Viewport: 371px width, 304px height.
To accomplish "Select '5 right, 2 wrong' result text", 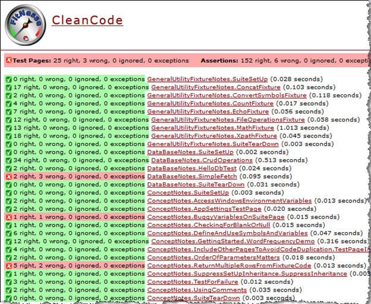I will click(x=39, y=266).
